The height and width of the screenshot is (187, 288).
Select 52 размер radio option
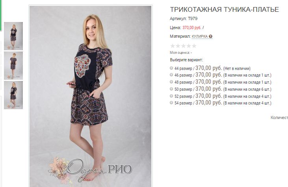(171, 96)
